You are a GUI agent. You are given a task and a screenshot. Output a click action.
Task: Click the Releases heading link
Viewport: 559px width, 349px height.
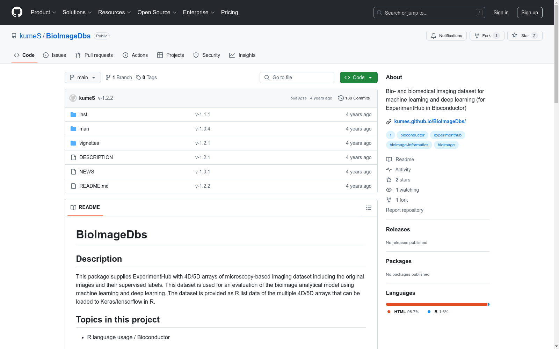coord(398,229)
